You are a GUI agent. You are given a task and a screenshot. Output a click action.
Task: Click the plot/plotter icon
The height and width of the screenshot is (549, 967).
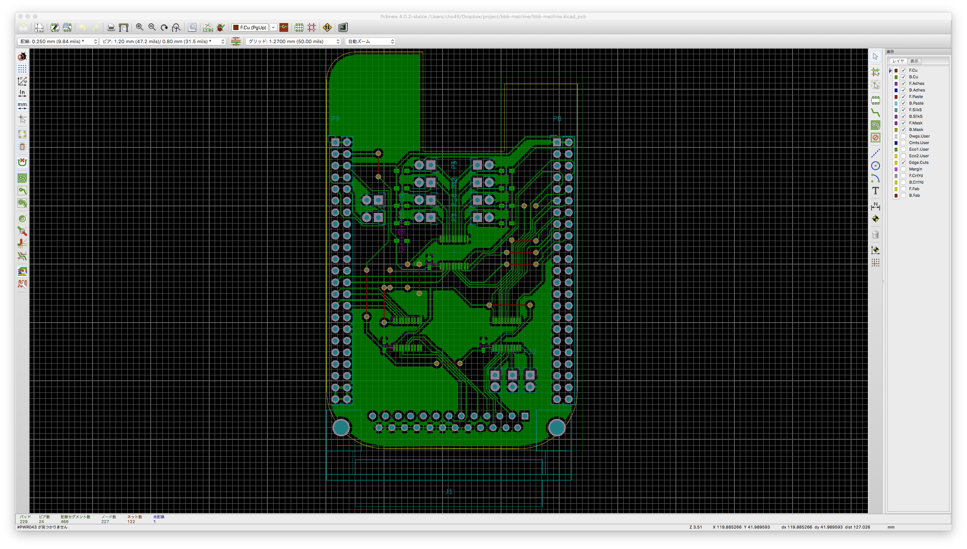coord(124,27)
